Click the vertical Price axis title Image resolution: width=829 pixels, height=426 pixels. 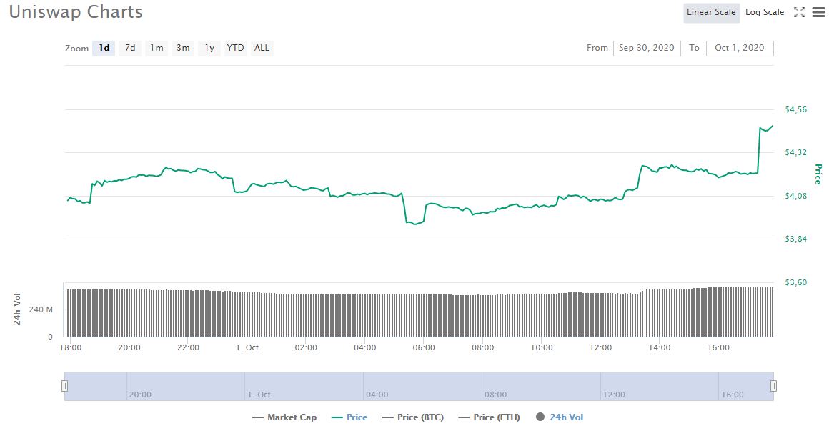click(818, 174)
